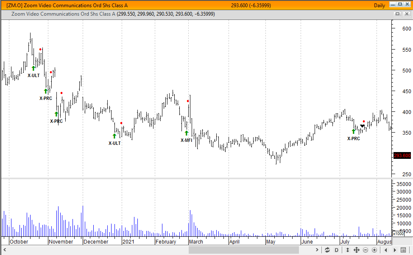The height and width of the screenshot is (255, 413).
Task: Zoom out with the minus icon
Action: coord(366,250)
